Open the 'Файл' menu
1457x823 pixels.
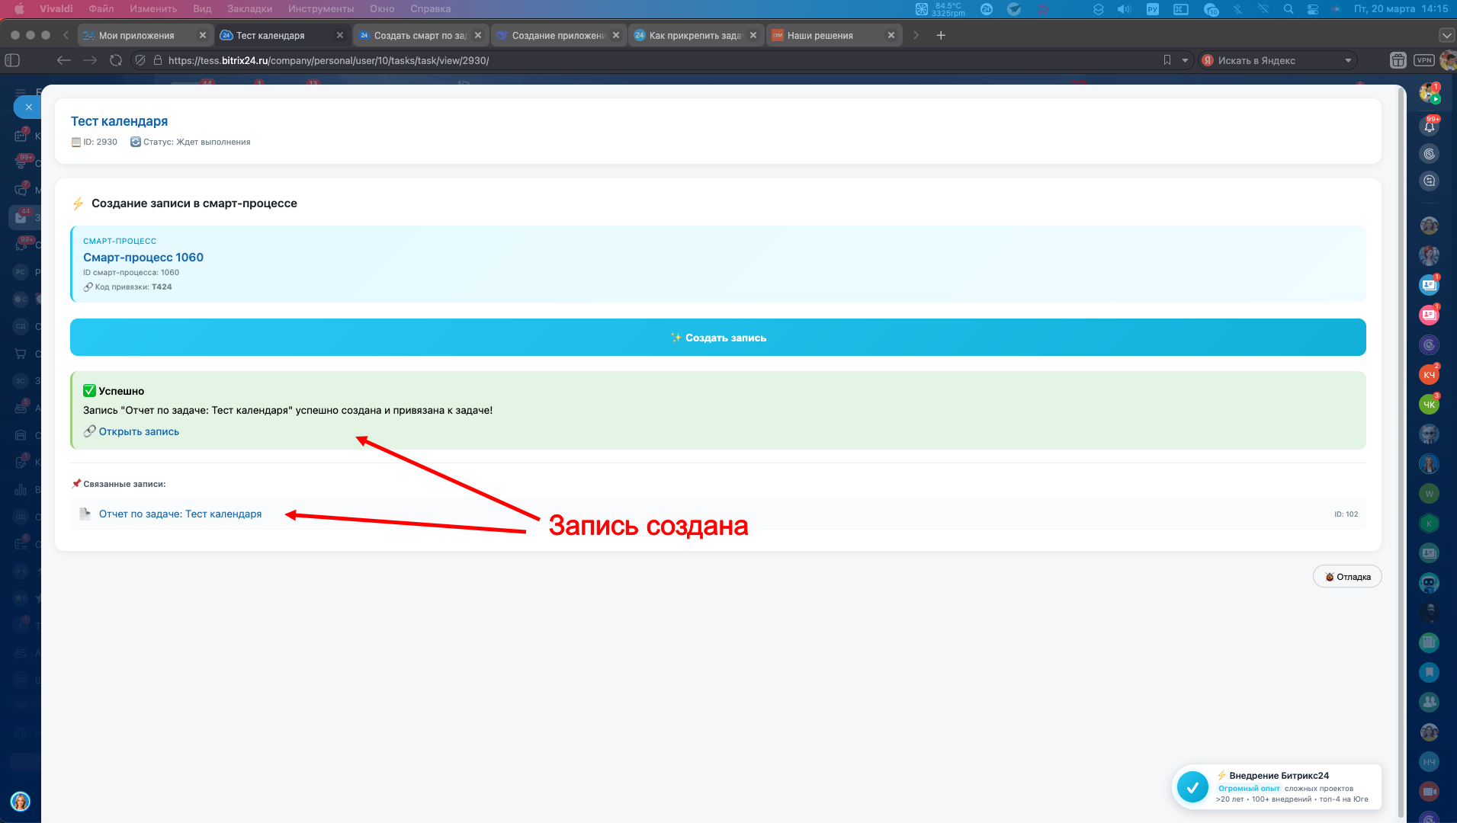click(x=101, y=9)
